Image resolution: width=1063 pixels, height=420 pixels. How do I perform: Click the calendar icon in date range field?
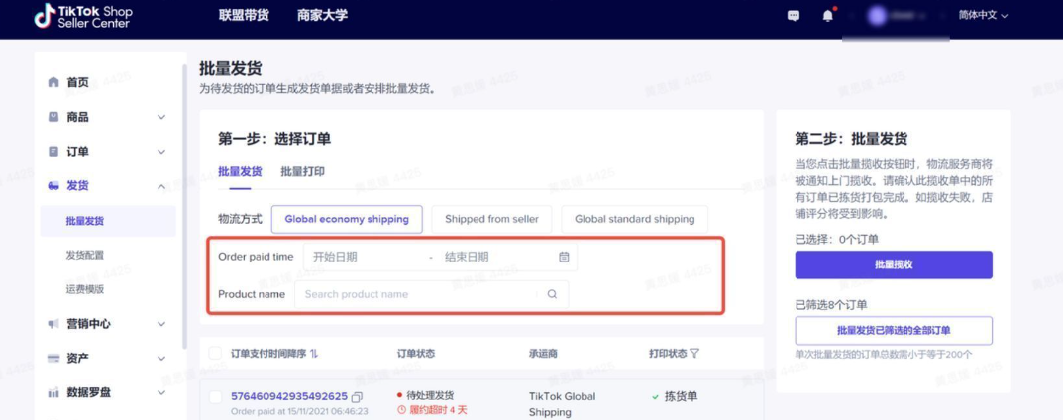[x=564, y=257]
